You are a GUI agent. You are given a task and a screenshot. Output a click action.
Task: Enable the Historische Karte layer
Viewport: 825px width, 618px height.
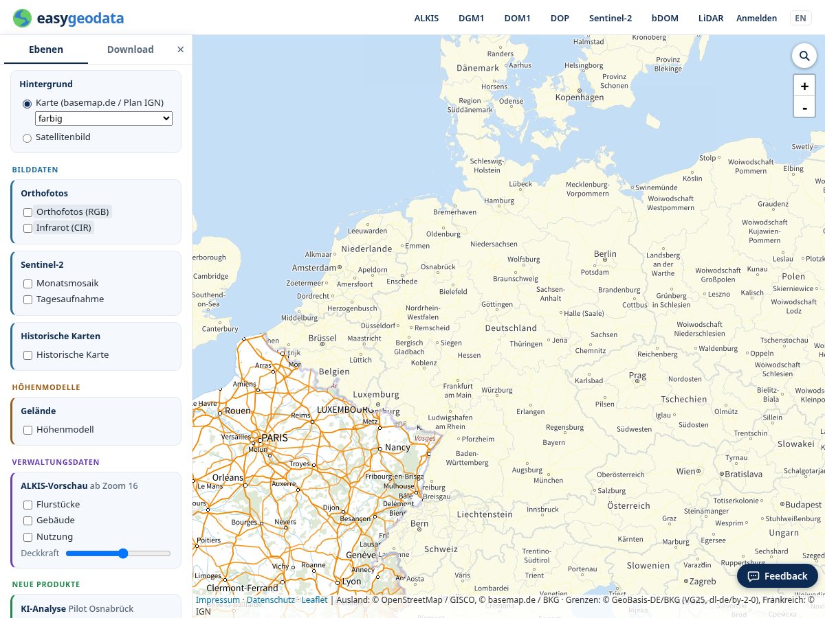coord(28,355)
